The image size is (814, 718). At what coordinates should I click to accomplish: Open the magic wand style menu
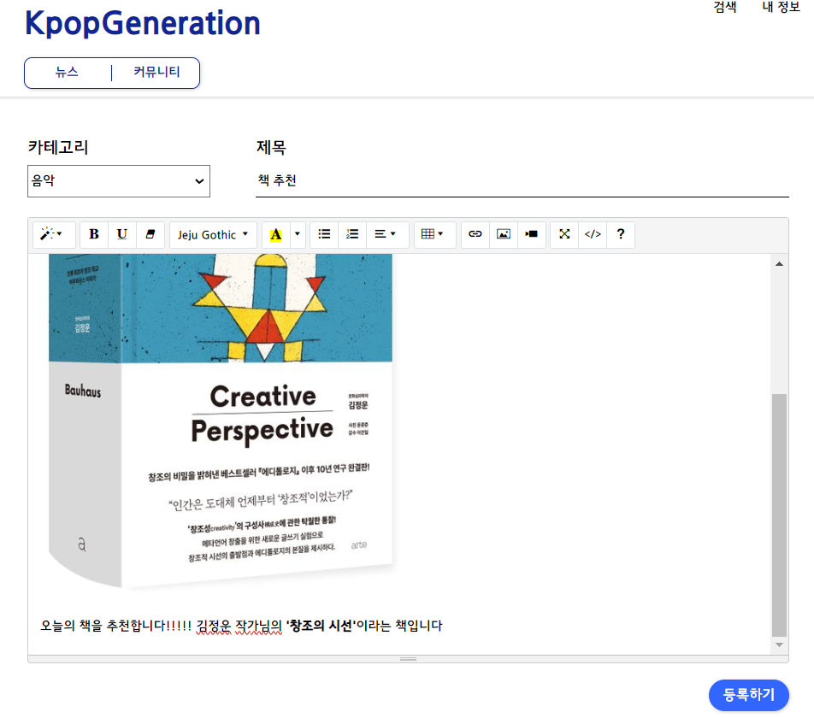54,234
